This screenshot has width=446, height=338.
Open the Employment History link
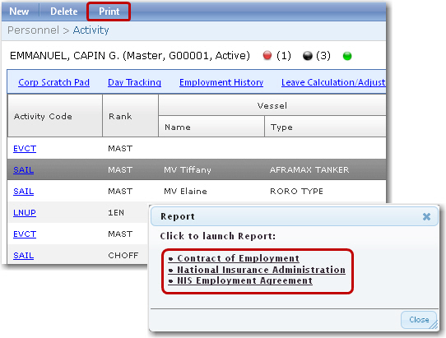(221, 82)
